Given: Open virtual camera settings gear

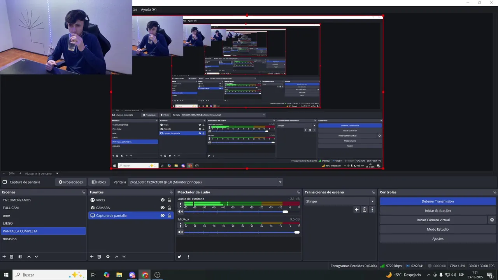Looking at the screenshot, I should tap(492, 220).
